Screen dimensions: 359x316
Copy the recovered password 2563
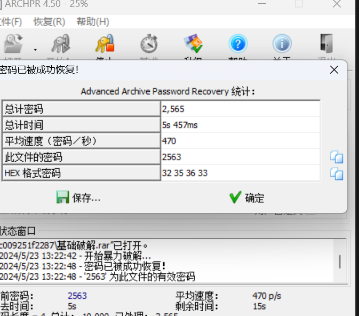(x=337, y=157)
